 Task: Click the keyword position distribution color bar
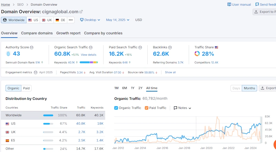click(x=89, y=62)
